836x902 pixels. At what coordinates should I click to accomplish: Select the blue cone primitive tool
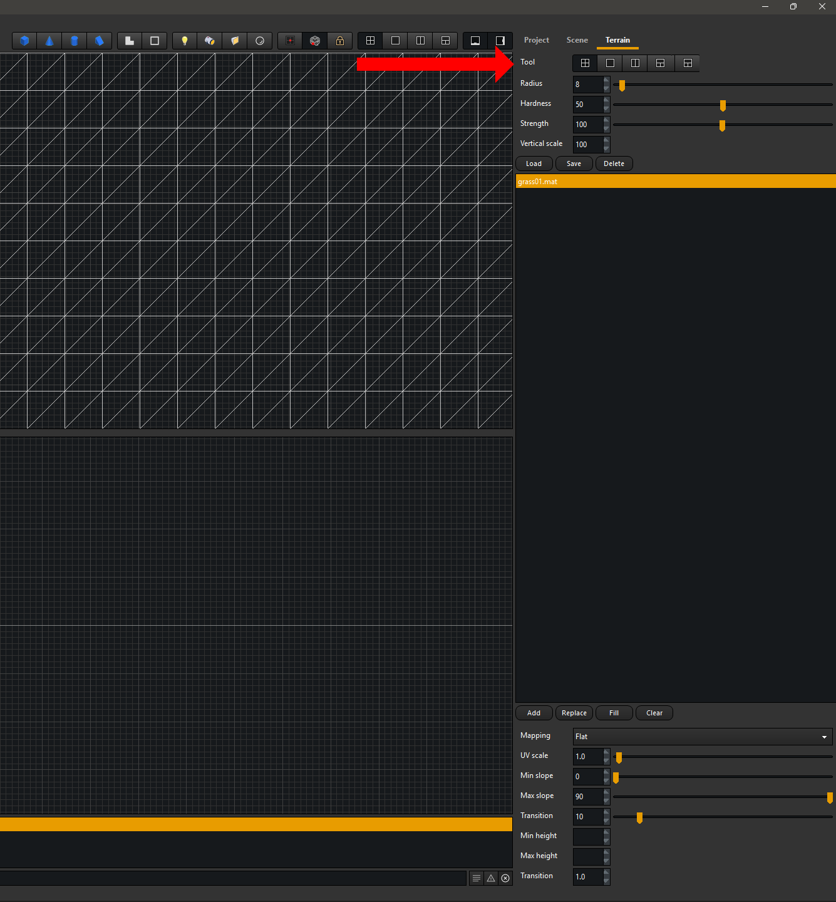[49, 41]
